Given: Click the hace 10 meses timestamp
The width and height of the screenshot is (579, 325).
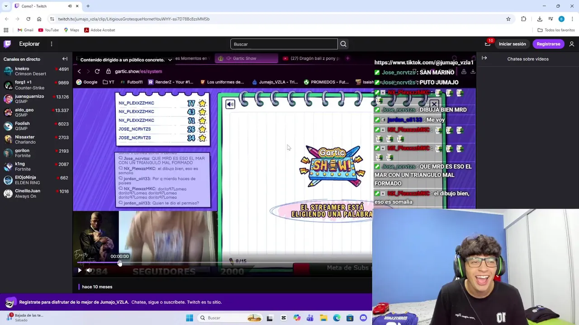Looking at the screenshot, I should [x=97, y=287].
